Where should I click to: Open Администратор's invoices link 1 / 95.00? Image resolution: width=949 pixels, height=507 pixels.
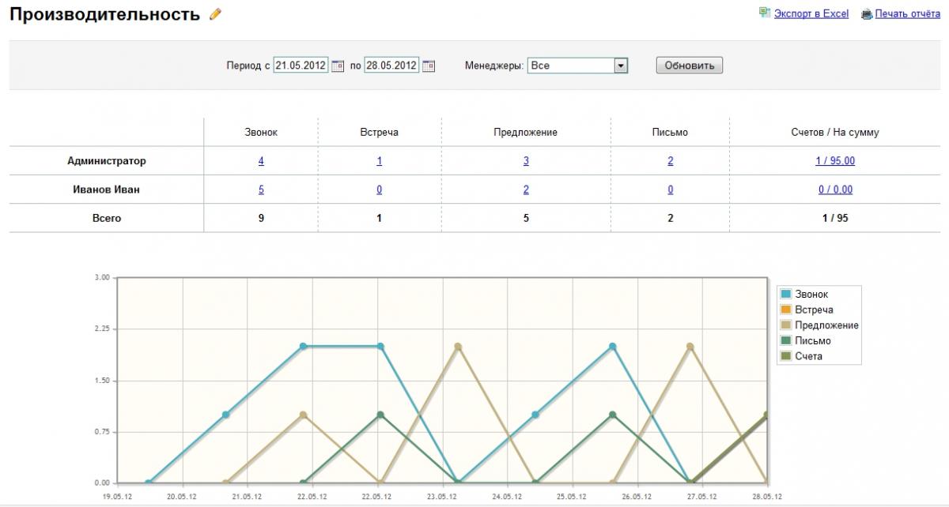tap(835, 161)
